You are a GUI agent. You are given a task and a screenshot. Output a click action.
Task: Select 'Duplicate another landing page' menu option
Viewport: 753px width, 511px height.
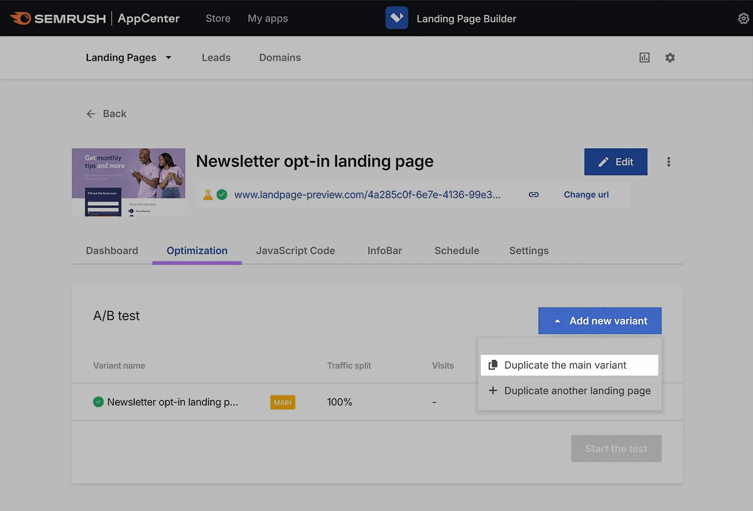577,391
